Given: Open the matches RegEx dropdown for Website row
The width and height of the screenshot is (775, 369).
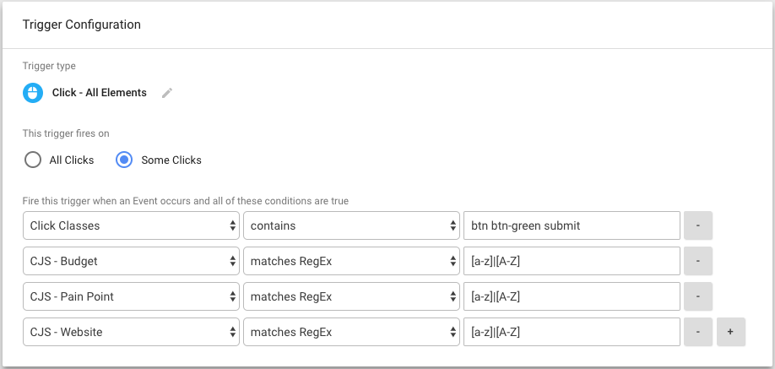Looking at the screenshot, I should click(x=351, y=332).
